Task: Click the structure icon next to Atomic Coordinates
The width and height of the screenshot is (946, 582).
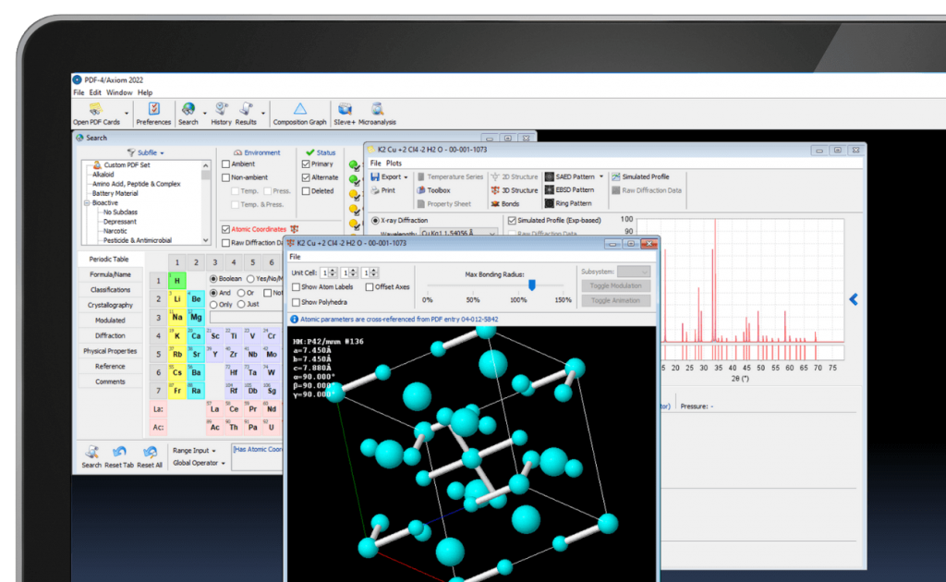Action: [x=295, y=229]
